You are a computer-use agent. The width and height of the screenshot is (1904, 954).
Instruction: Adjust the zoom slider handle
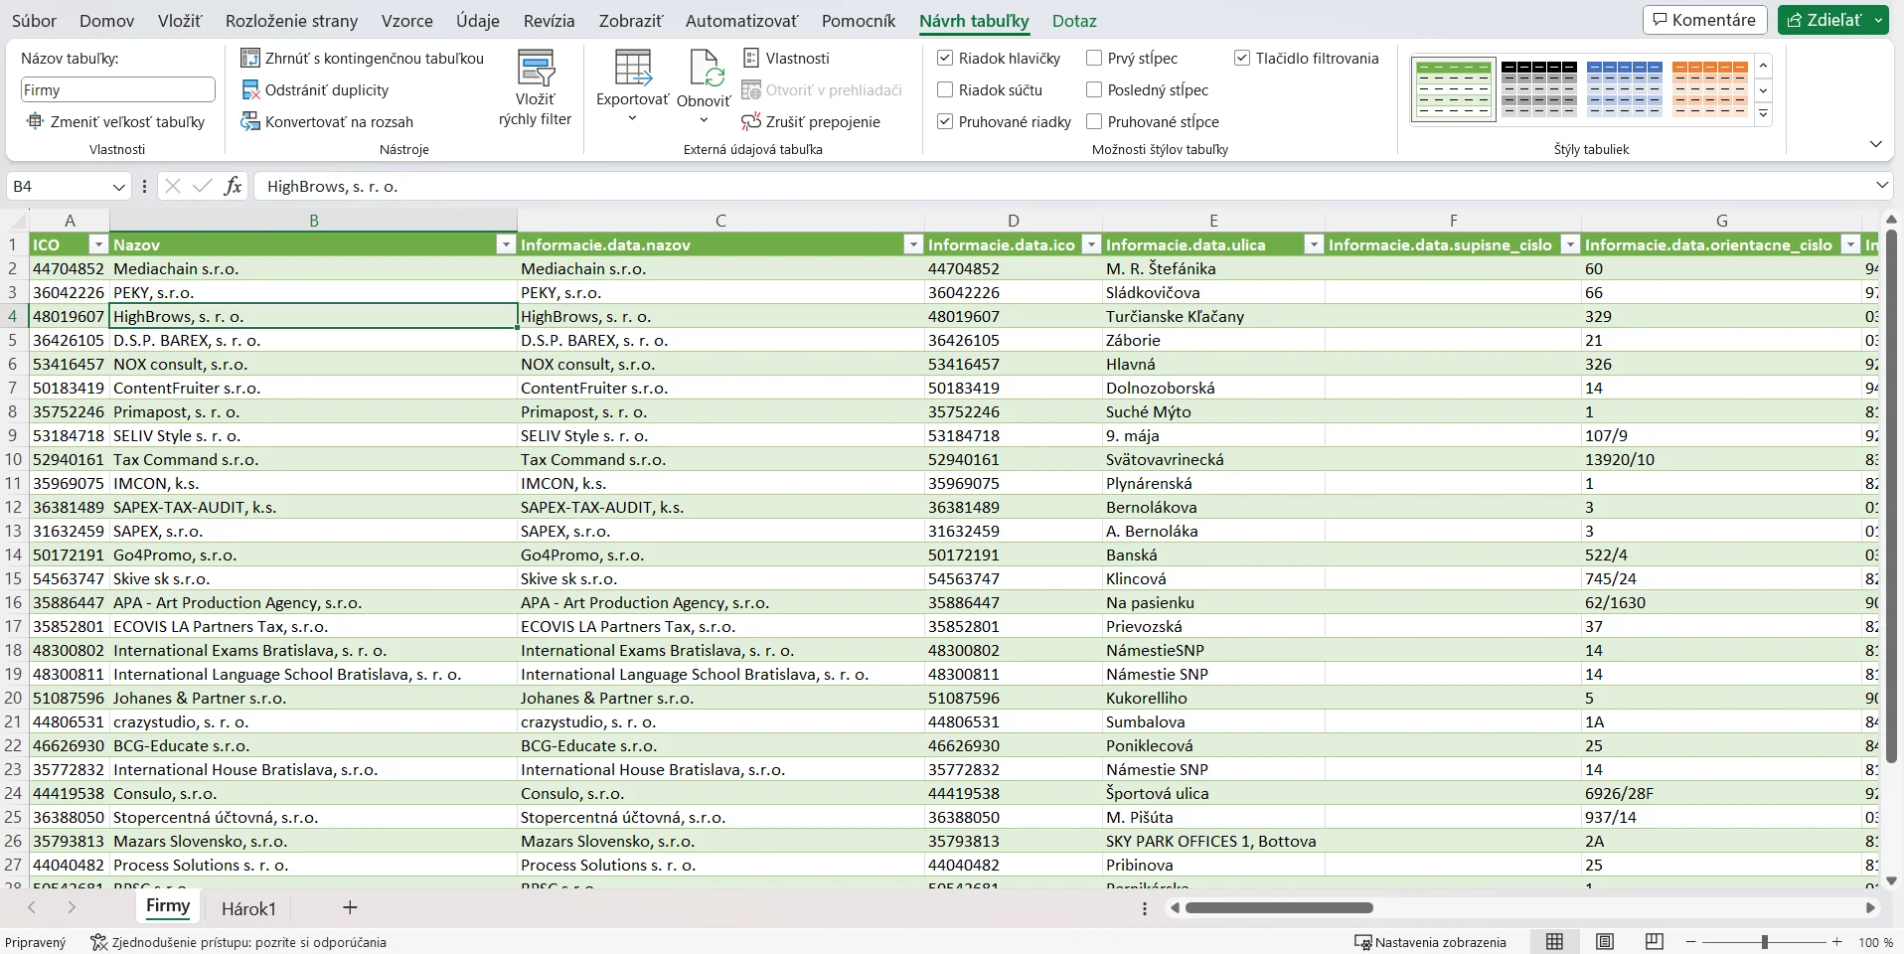(x=1765, y=942)
